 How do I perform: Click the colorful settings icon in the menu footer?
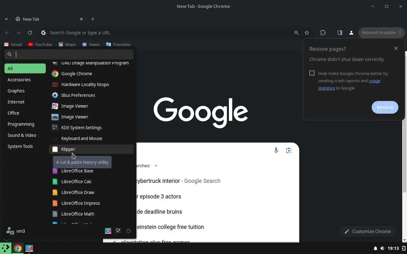click(x=108, y=231)
